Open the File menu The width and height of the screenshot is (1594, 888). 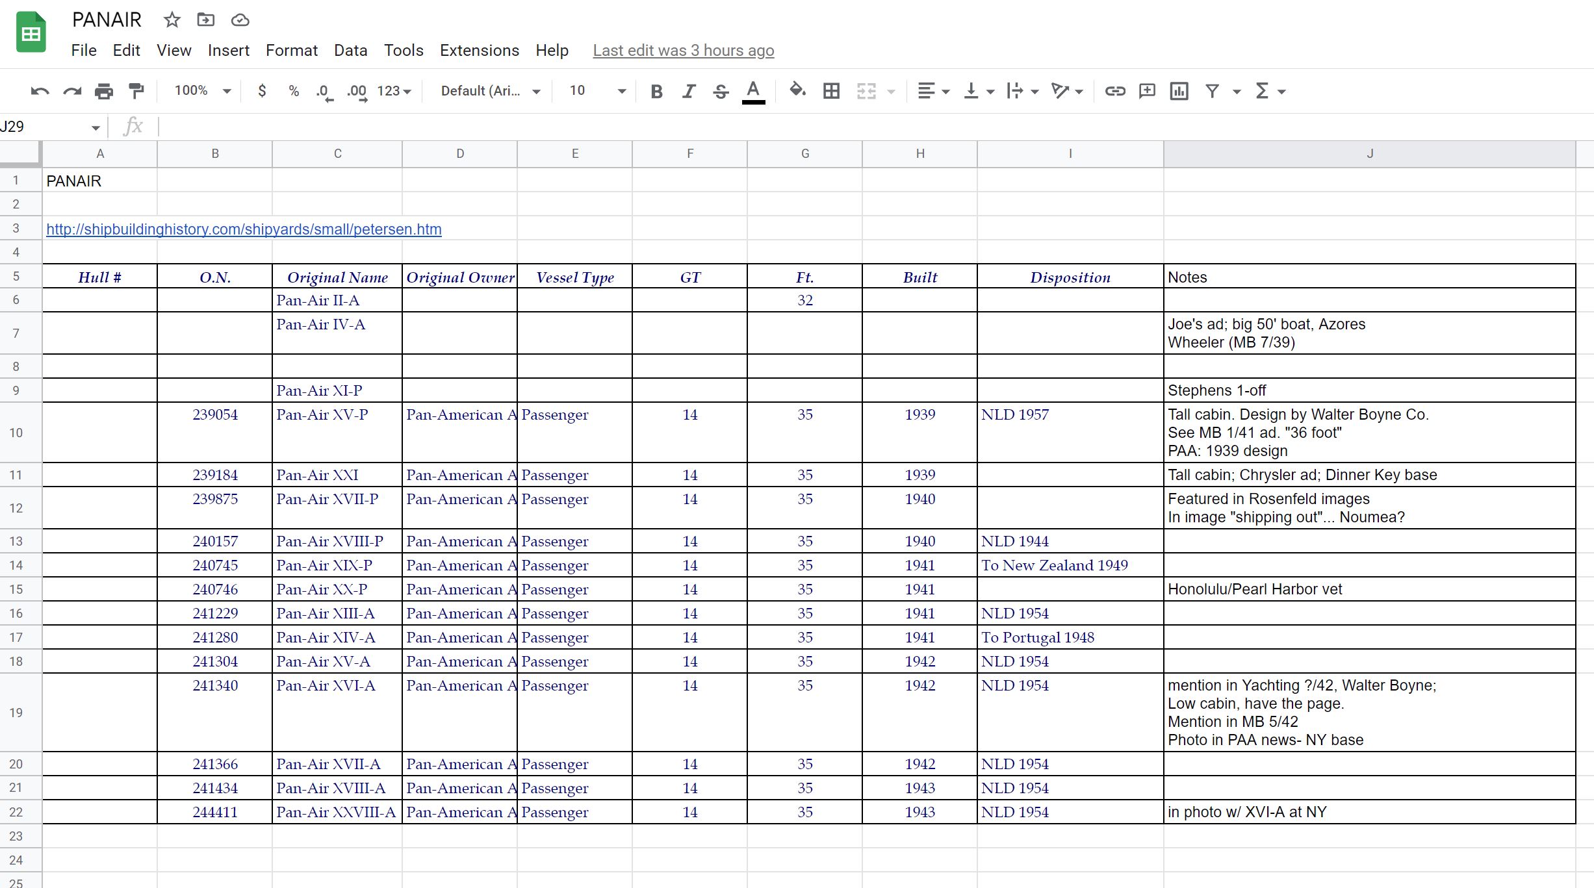[84, 51]
